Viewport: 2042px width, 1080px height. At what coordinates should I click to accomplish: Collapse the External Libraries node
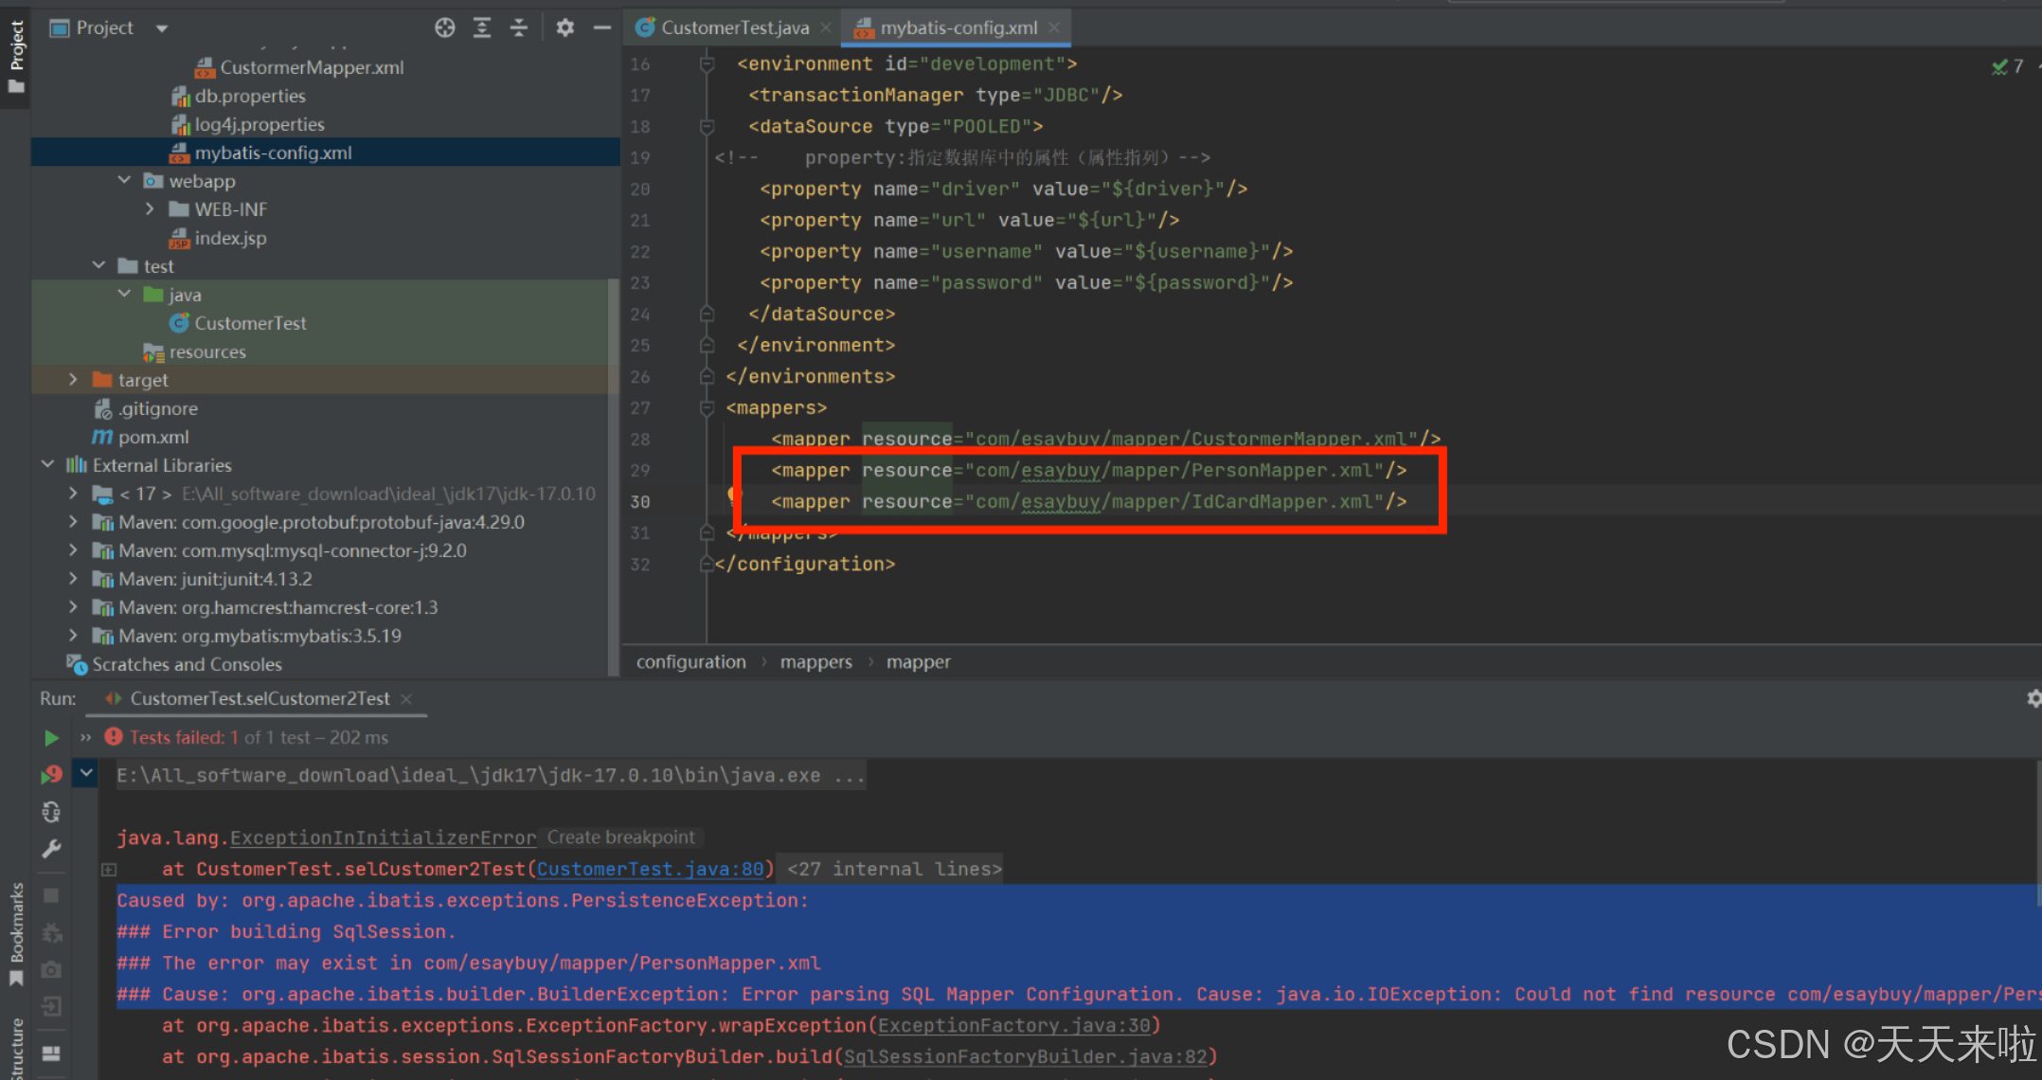[48, 464]
